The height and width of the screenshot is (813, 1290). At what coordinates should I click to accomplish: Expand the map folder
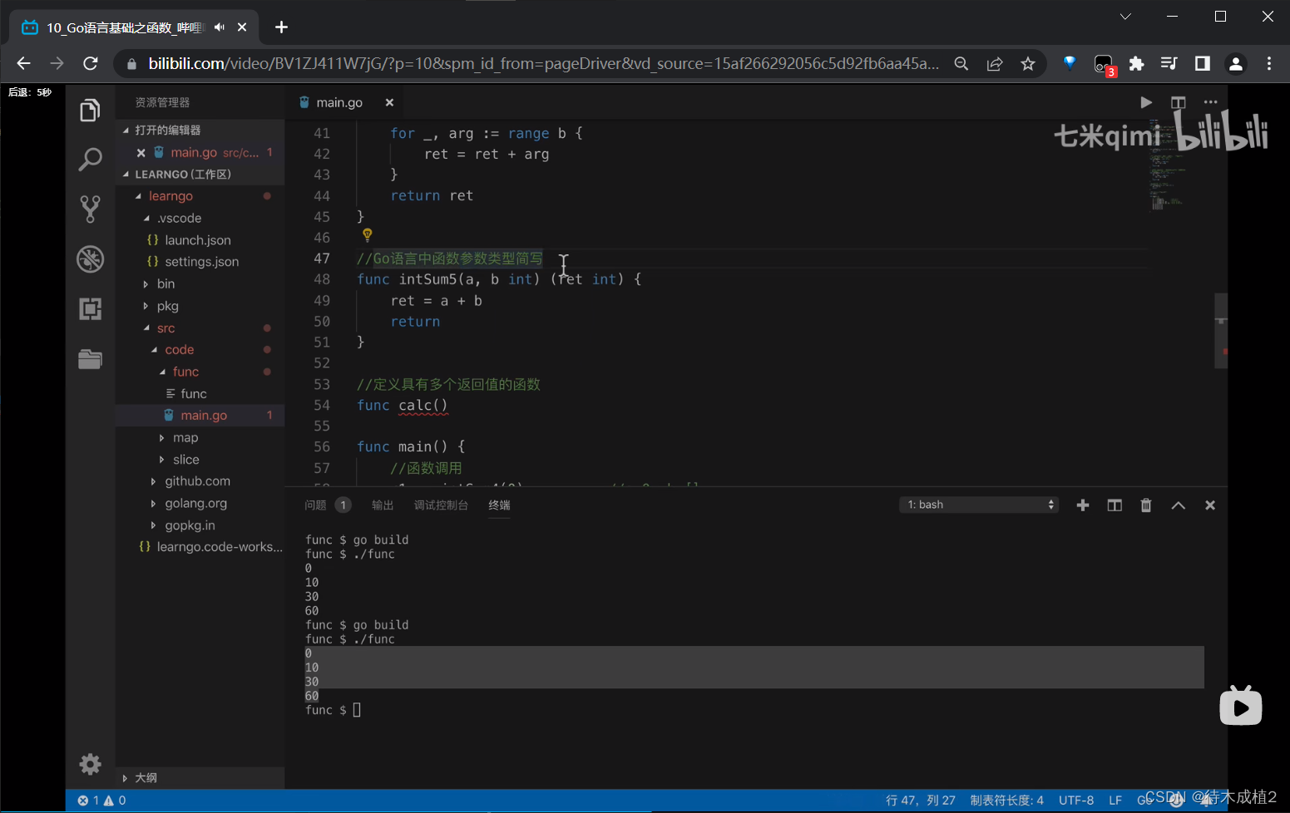coord(162,438)
